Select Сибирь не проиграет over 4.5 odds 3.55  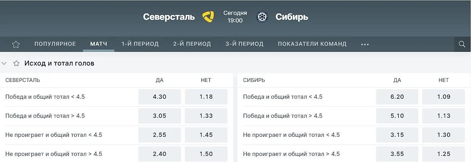click(397, 154)
